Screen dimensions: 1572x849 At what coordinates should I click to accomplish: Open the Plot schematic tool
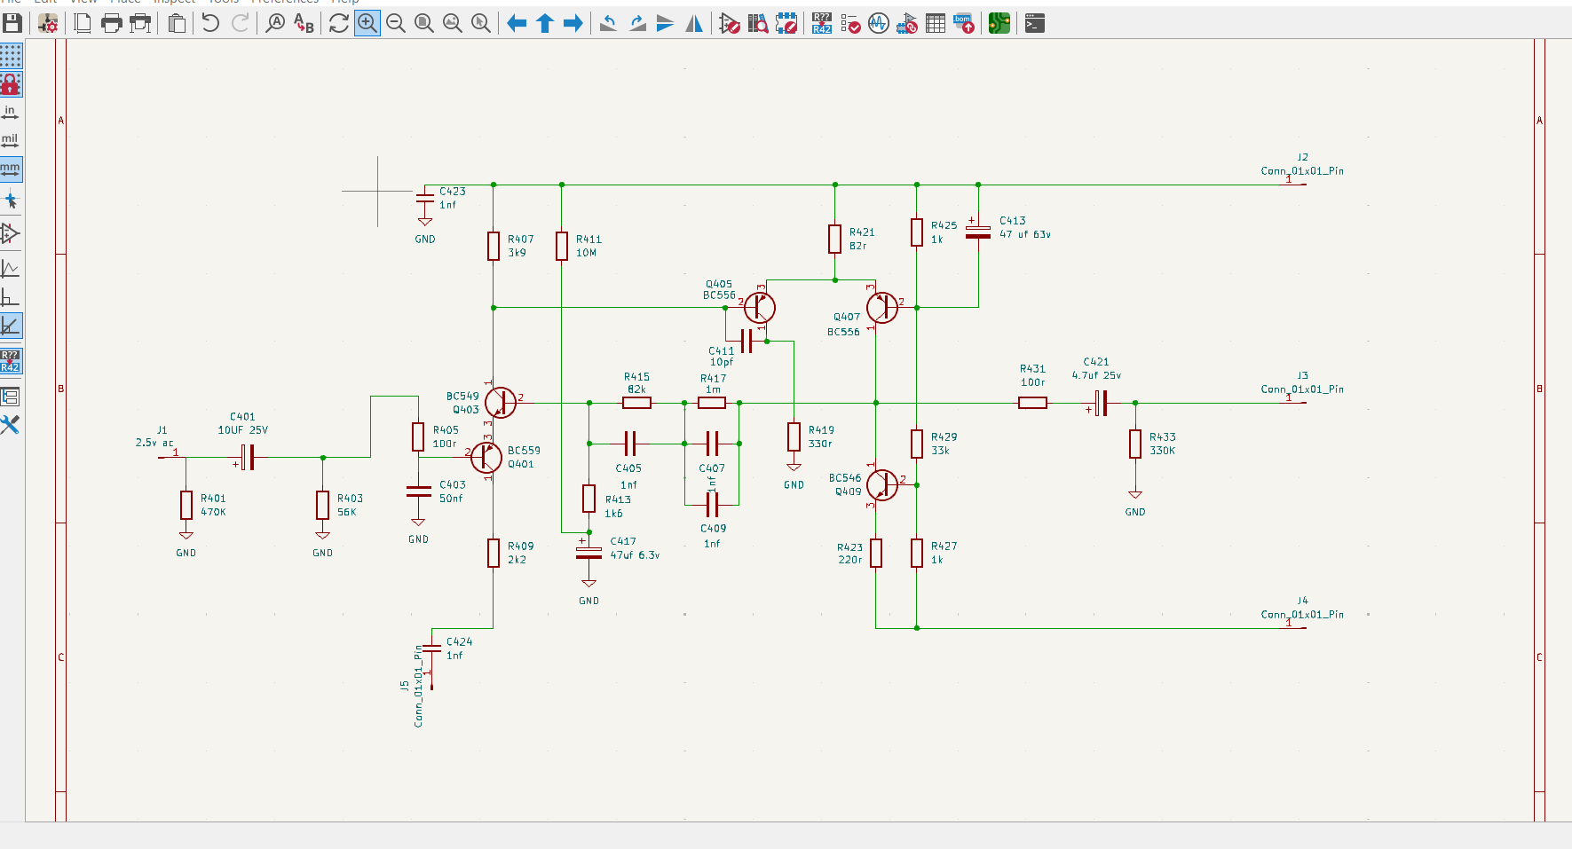point(140,23)
